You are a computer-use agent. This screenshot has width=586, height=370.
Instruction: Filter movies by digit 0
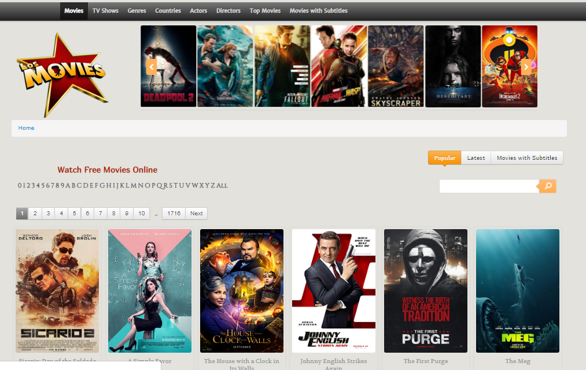(x=20, y=185)
